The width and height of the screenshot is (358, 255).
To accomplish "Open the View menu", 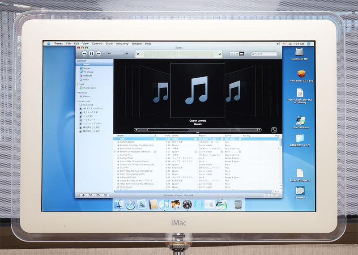I will pos(85,43).
